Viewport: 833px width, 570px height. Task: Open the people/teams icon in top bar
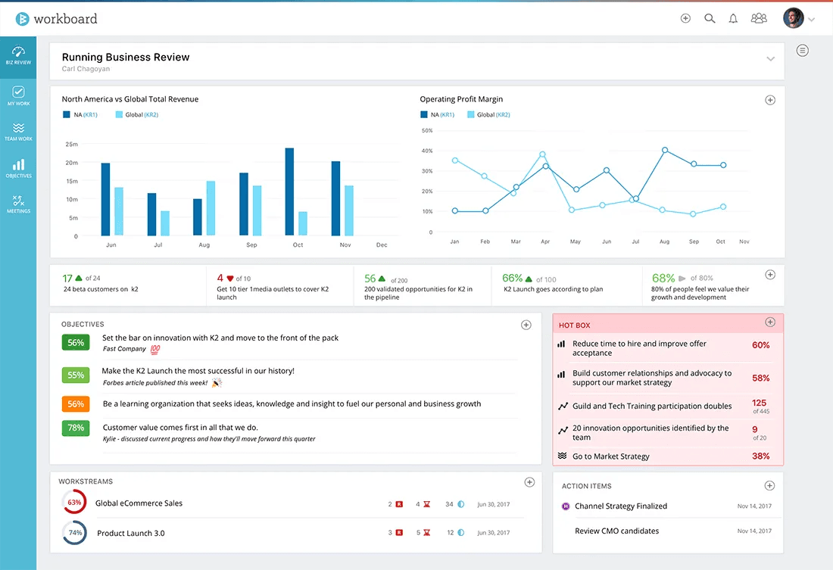point(759,17)
